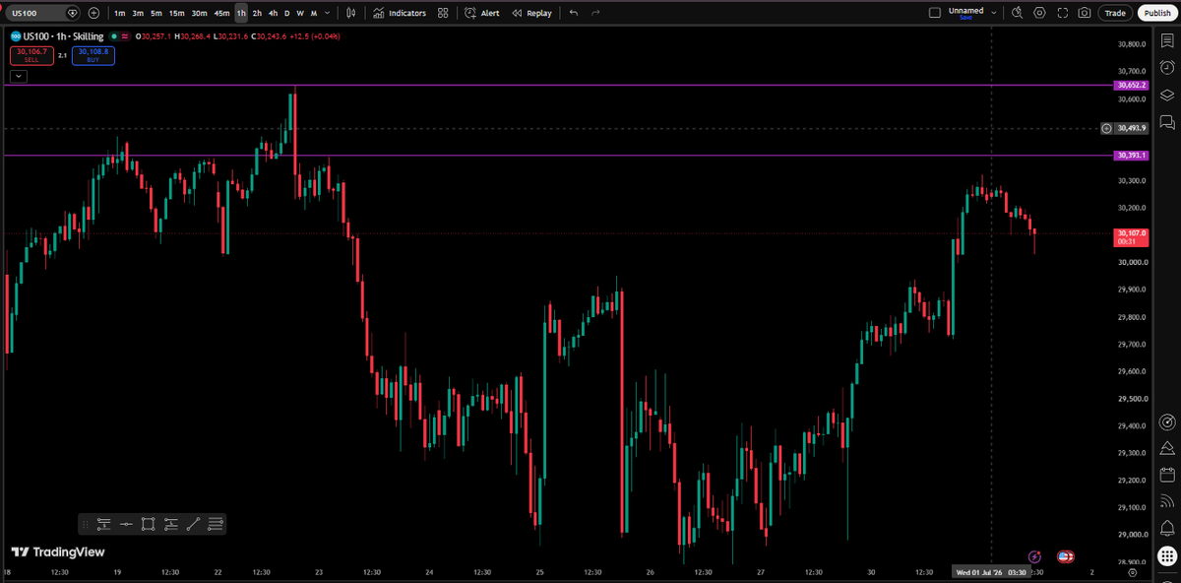Viewport: 1181px width, 583px height.
Task: Add a symbol to compare using the plus icon
Action: [x=93, y=13]
